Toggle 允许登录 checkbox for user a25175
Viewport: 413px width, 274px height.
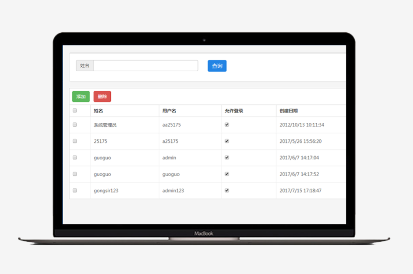(227, 141)
